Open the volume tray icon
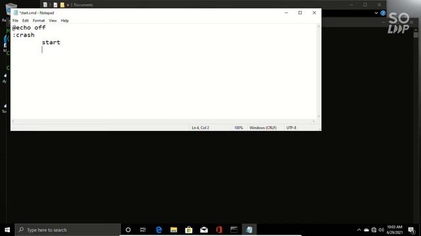This screenshot has height=236, width=421. 382,230
